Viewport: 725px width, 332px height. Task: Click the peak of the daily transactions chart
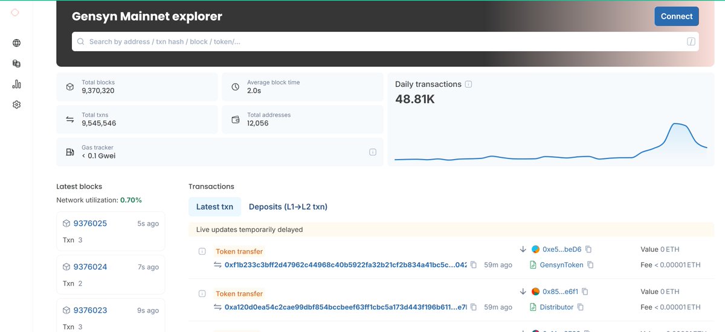(x=678, y=124)
